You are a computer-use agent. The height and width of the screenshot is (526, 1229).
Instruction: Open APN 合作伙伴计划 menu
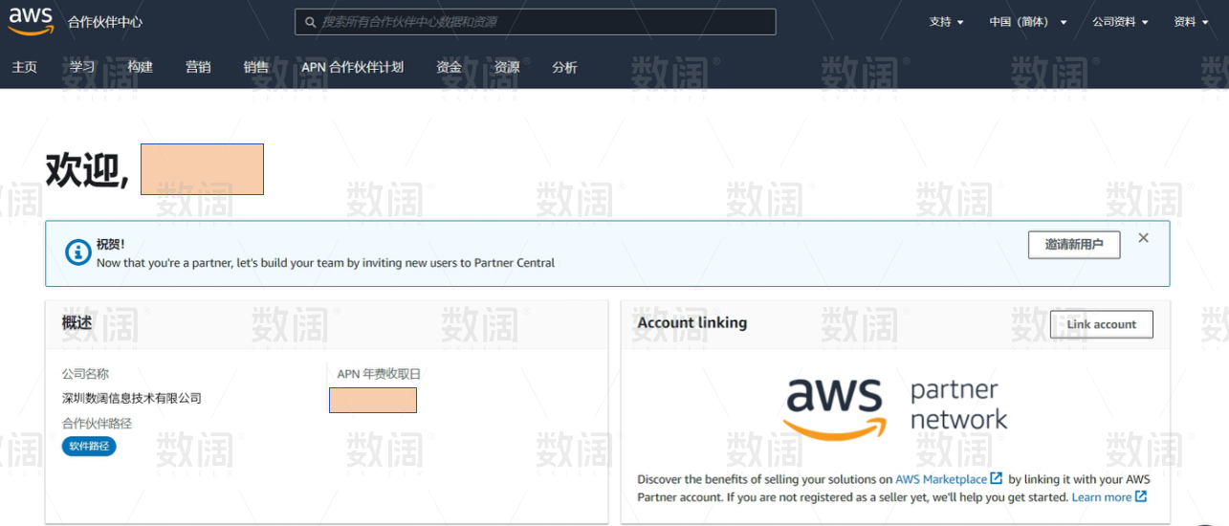click(x=352, y=67)
